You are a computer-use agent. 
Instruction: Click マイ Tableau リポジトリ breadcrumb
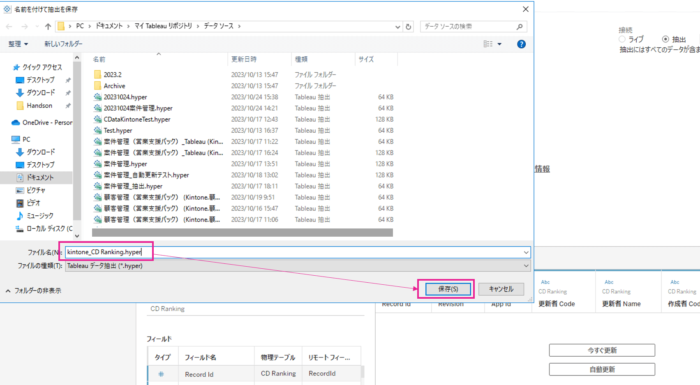tap(163, 26)
